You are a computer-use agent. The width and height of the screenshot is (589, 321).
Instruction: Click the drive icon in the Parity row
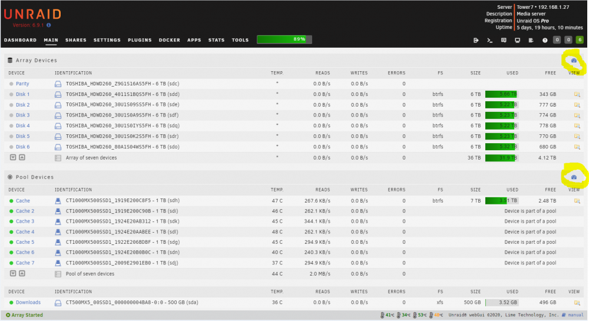[58, 84]
